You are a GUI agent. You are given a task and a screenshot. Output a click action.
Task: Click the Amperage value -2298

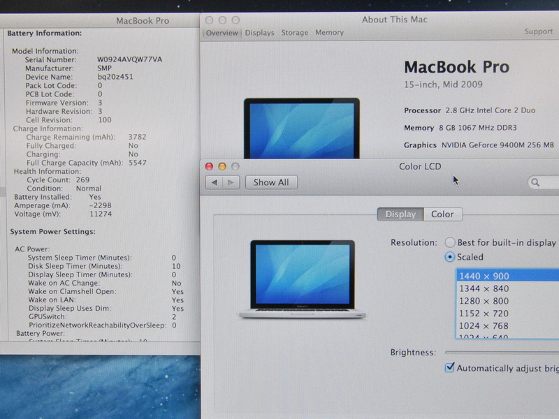[x=101, y=205]
